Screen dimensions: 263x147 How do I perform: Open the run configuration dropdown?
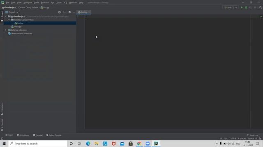tap(231, 7)
